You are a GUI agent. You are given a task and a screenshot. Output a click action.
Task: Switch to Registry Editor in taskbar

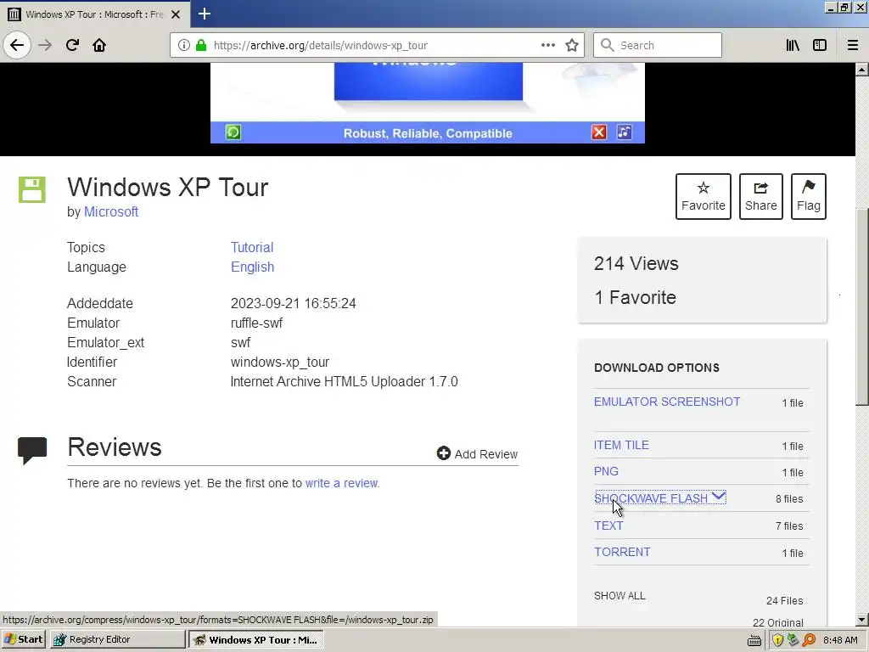point(117,639)
